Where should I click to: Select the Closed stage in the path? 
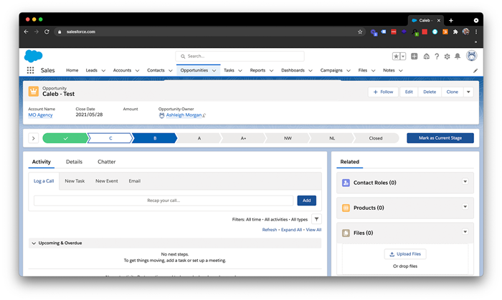(x=376, y=138)
